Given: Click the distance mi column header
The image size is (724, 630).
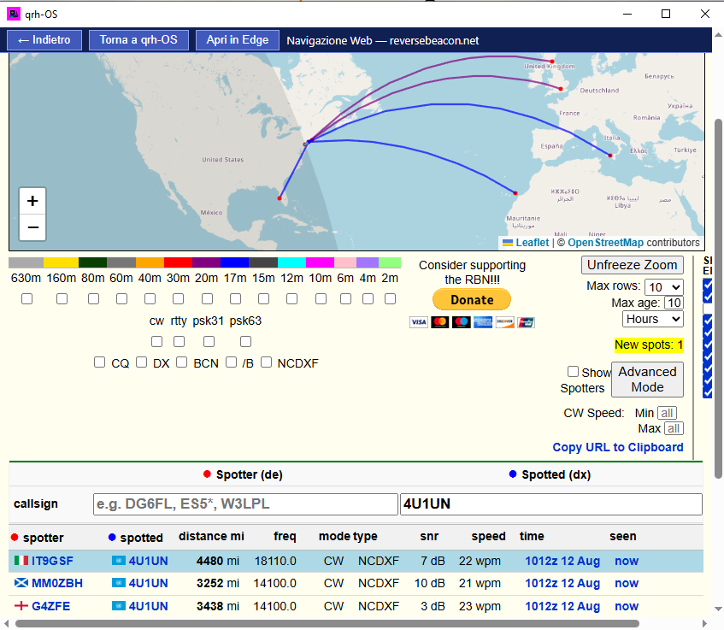Looking at the screenshot, I should [x=211, y=536].
